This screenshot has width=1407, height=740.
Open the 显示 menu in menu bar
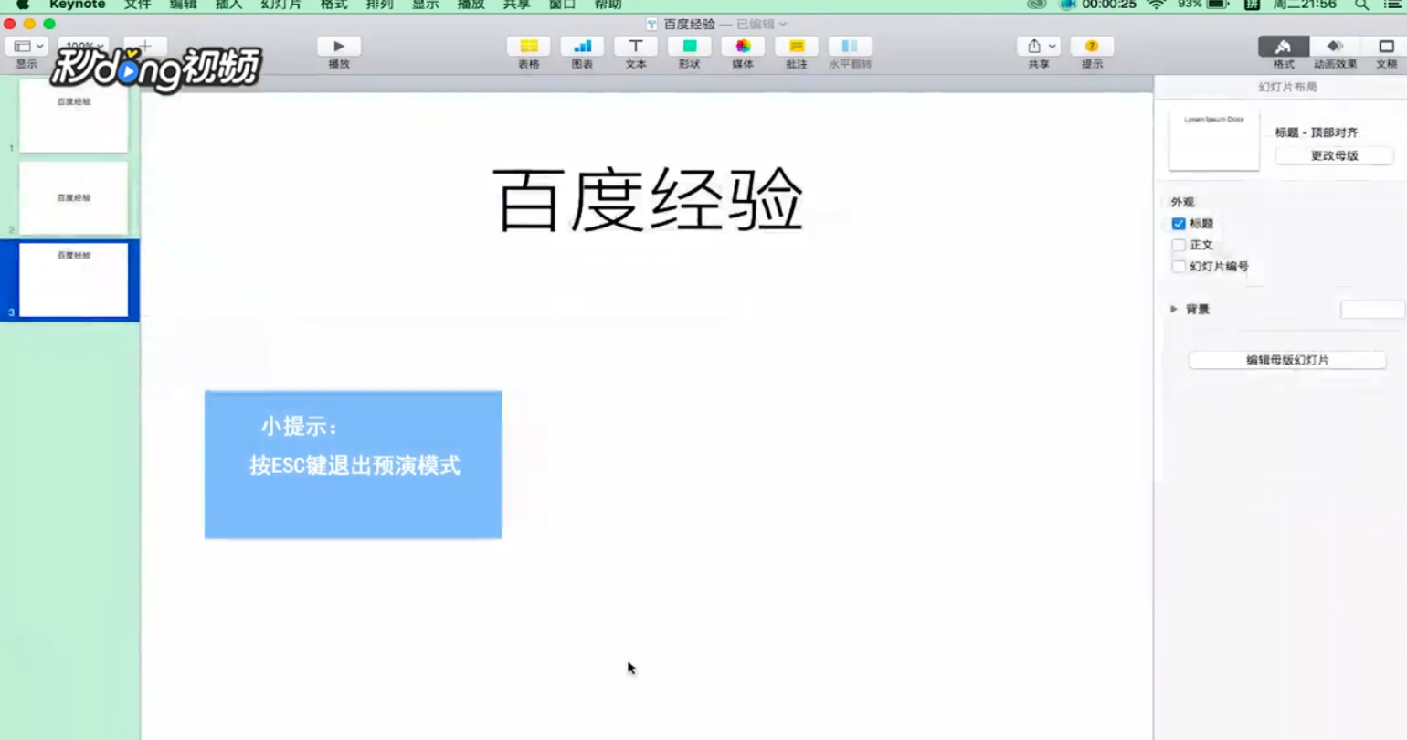[x=425, y=5]
